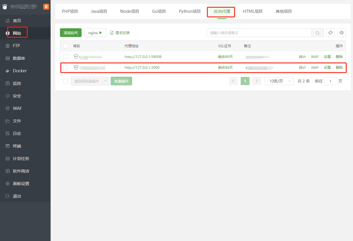Open WAF link for the 58008 row
Screen dimensions: 353x241
click(315, 57)
